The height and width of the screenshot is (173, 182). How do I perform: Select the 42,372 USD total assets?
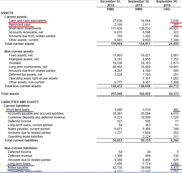tap(174, 94)
